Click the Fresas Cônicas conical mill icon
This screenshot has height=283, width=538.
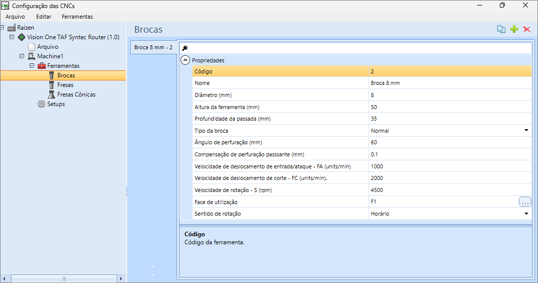click(51, 95)
